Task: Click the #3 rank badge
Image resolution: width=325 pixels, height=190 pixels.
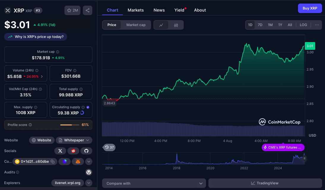Action: [38, 10]
